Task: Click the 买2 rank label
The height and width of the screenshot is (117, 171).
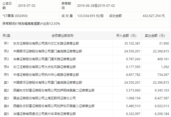Action: 6,51
